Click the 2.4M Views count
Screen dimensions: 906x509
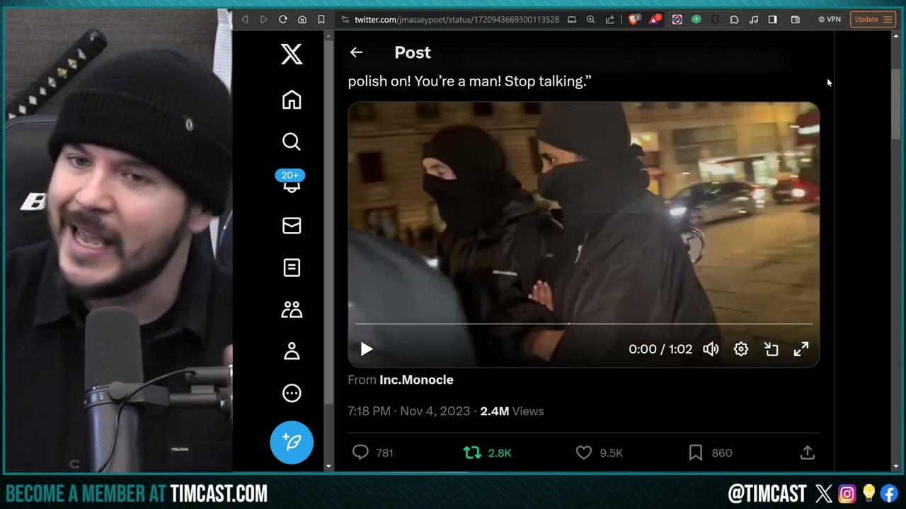click(512, 411)
